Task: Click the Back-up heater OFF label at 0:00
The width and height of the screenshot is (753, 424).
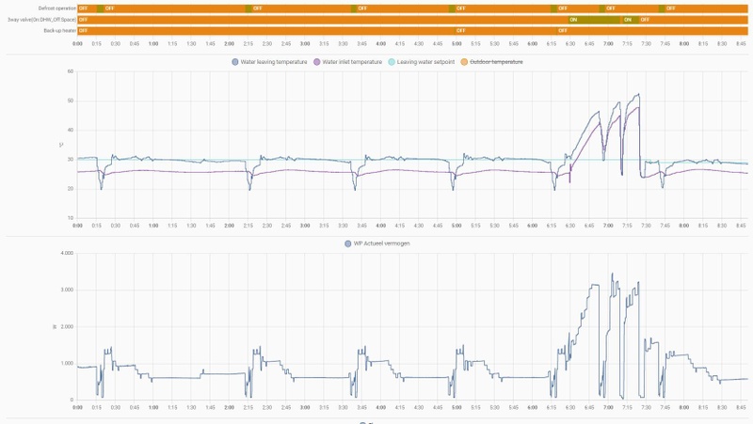Action: tap(83, 31)
